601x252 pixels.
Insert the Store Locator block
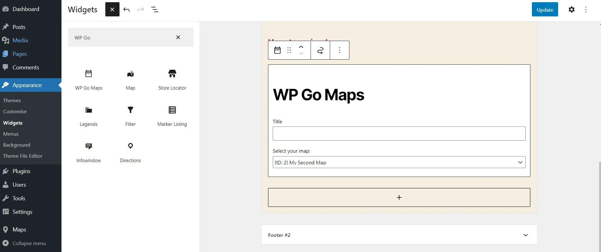click(172, 80)
